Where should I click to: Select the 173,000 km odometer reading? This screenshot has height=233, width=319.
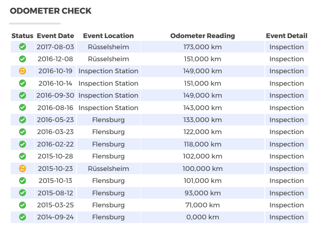coord(202,47)
